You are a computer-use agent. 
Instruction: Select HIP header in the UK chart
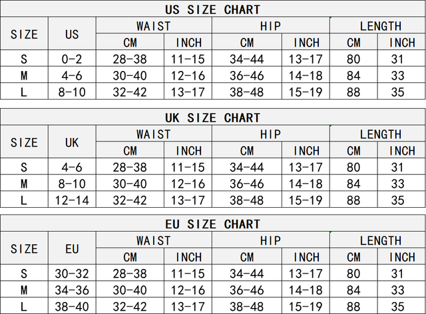click(270, 134)
